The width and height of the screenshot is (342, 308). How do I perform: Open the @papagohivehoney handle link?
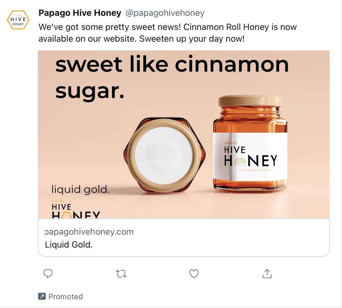[x=165, y=13]
